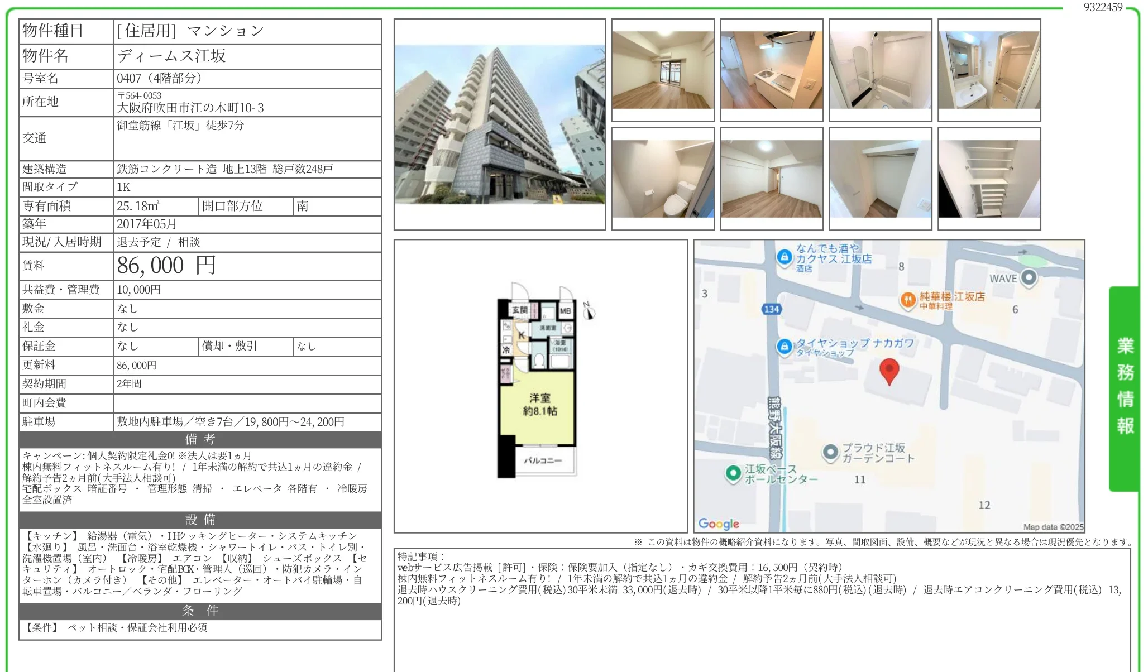Click the route 134 shield on map

pos(771,309)
